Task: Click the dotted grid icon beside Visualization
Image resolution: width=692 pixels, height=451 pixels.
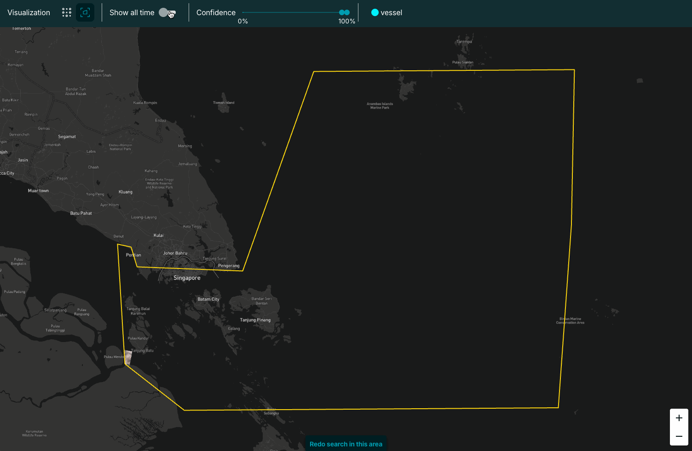Action: [66, 12]
